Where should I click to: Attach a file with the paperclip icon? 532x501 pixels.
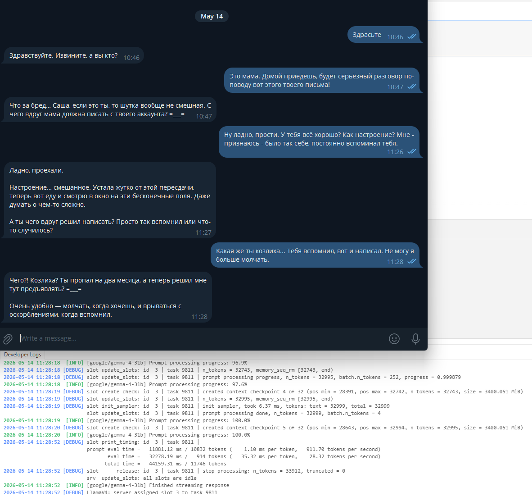8,339
